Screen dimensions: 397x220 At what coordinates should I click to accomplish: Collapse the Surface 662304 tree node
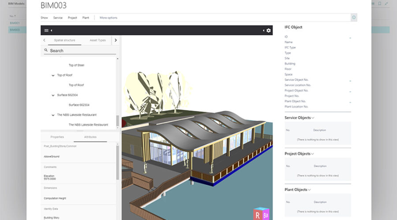point(53,95)
